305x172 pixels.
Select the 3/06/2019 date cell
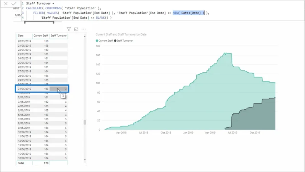tap(24, 102)
